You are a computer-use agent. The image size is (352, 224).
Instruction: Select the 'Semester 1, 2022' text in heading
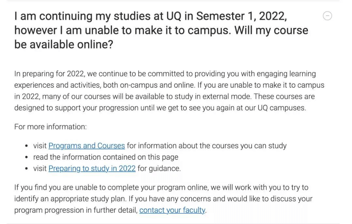[242, 16]
